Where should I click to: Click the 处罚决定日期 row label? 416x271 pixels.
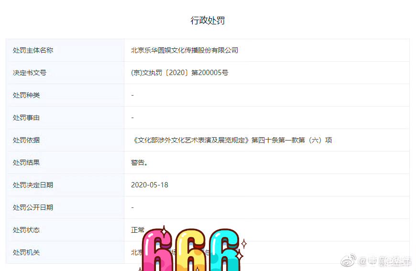pyautogui.click(x=33, y=185)
